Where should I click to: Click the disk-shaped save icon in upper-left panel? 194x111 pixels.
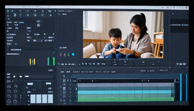[38, 25]
